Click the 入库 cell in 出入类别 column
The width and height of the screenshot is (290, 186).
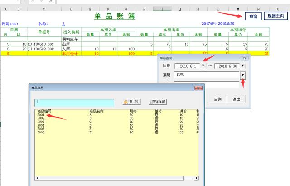tap(71, 49)
